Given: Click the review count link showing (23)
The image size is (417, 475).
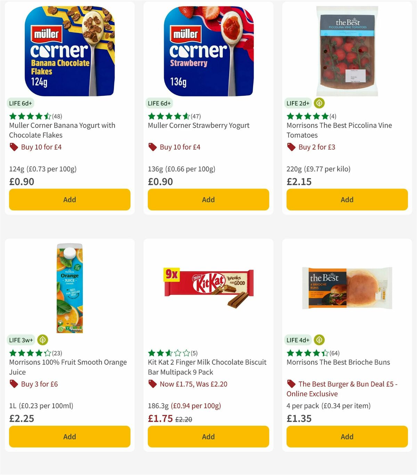Looking at the screenshot, I should 57,353.
